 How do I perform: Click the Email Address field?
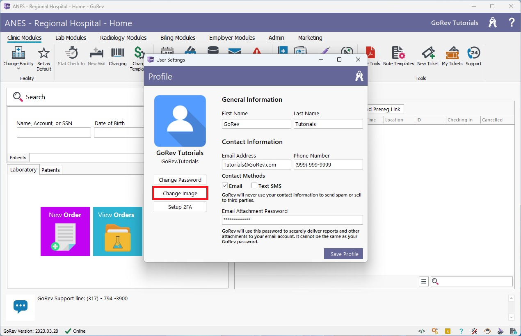256,165
